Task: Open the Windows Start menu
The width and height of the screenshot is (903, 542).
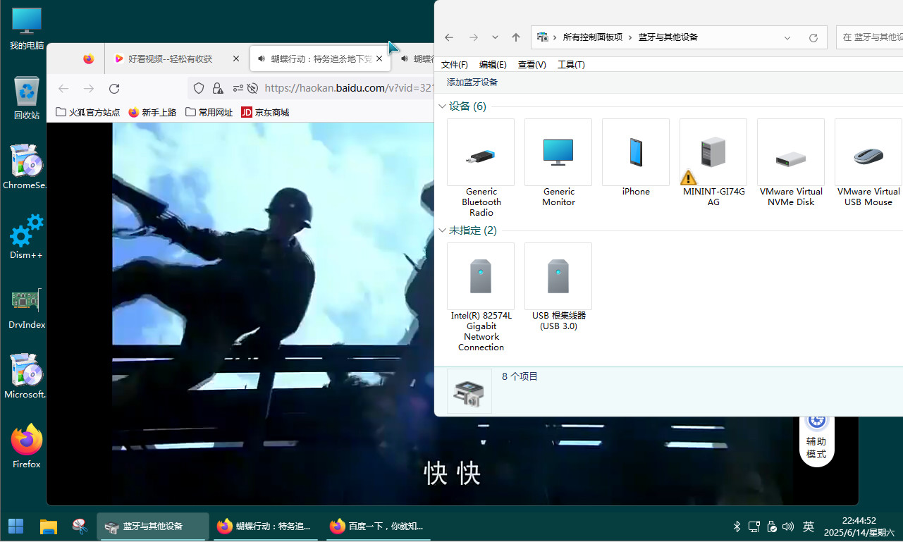Action: click(x=16, y=526)
